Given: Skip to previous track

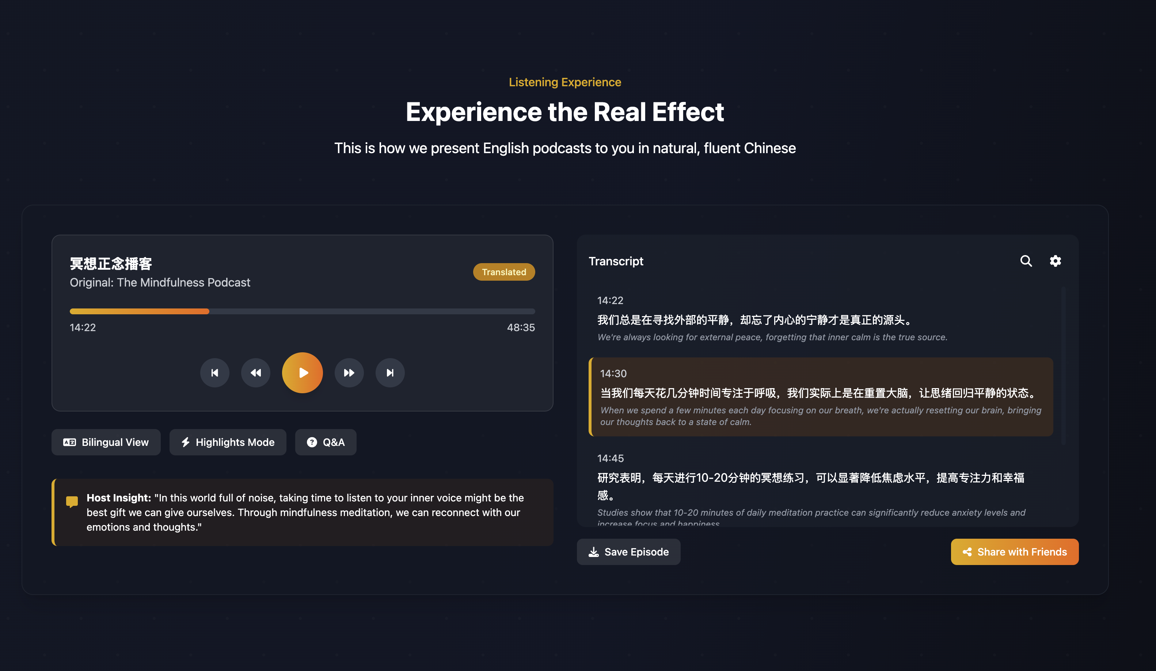Looking at the screenshot, I should [x=215, y=373].
